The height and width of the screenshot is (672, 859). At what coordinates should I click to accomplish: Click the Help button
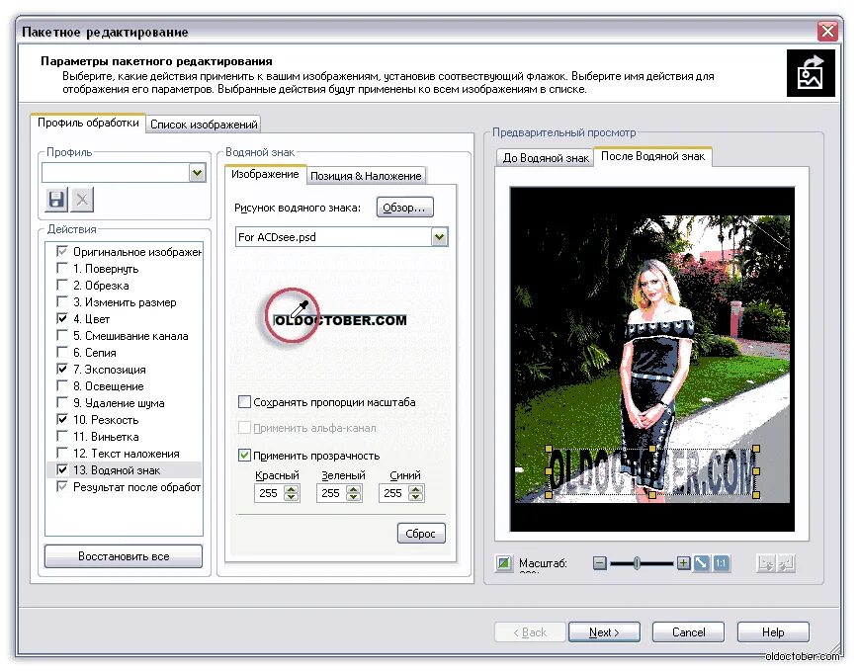(773, 632)
